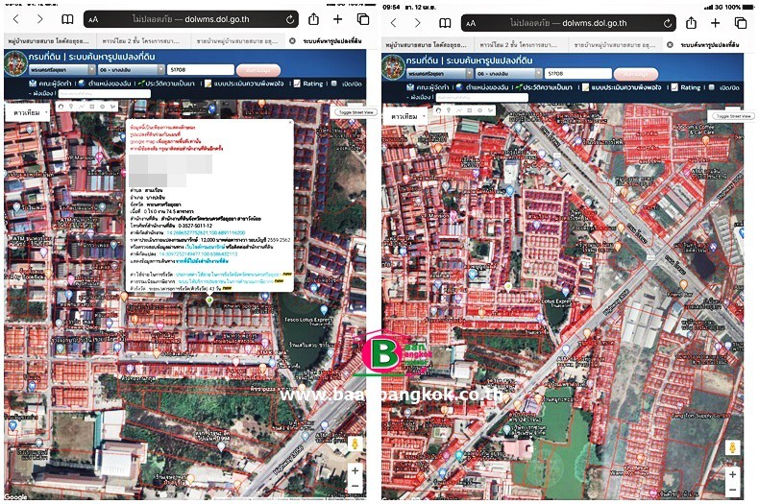Reload the page in left screenshot
Screen dimensions: 759x504
tap(289, 20)
